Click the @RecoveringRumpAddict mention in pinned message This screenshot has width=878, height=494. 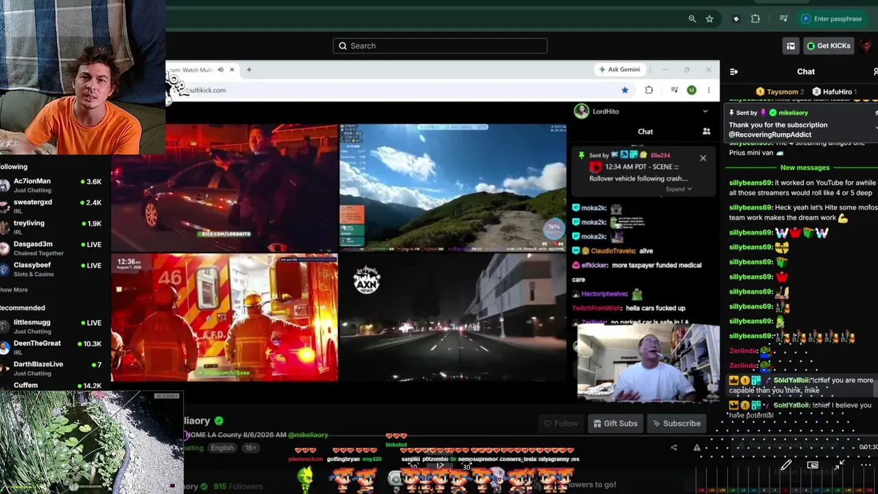pos(770,134)
